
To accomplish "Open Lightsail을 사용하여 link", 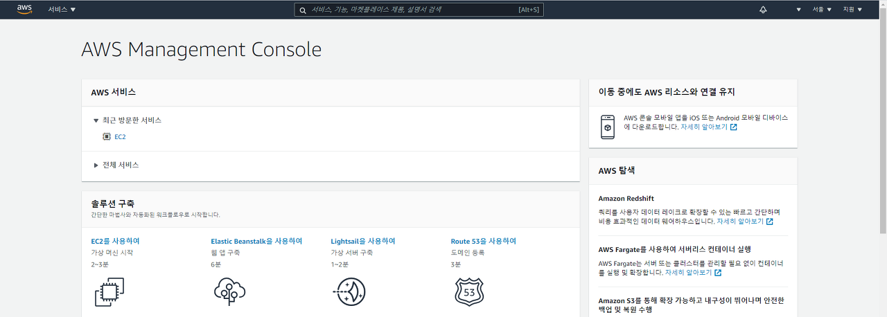I will click(363, 241).
